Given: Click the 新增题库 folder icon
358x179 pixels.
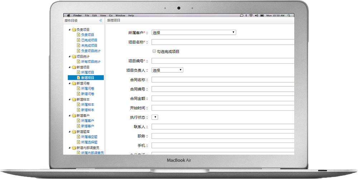Looking at the screenshot, I should (74, 132).
